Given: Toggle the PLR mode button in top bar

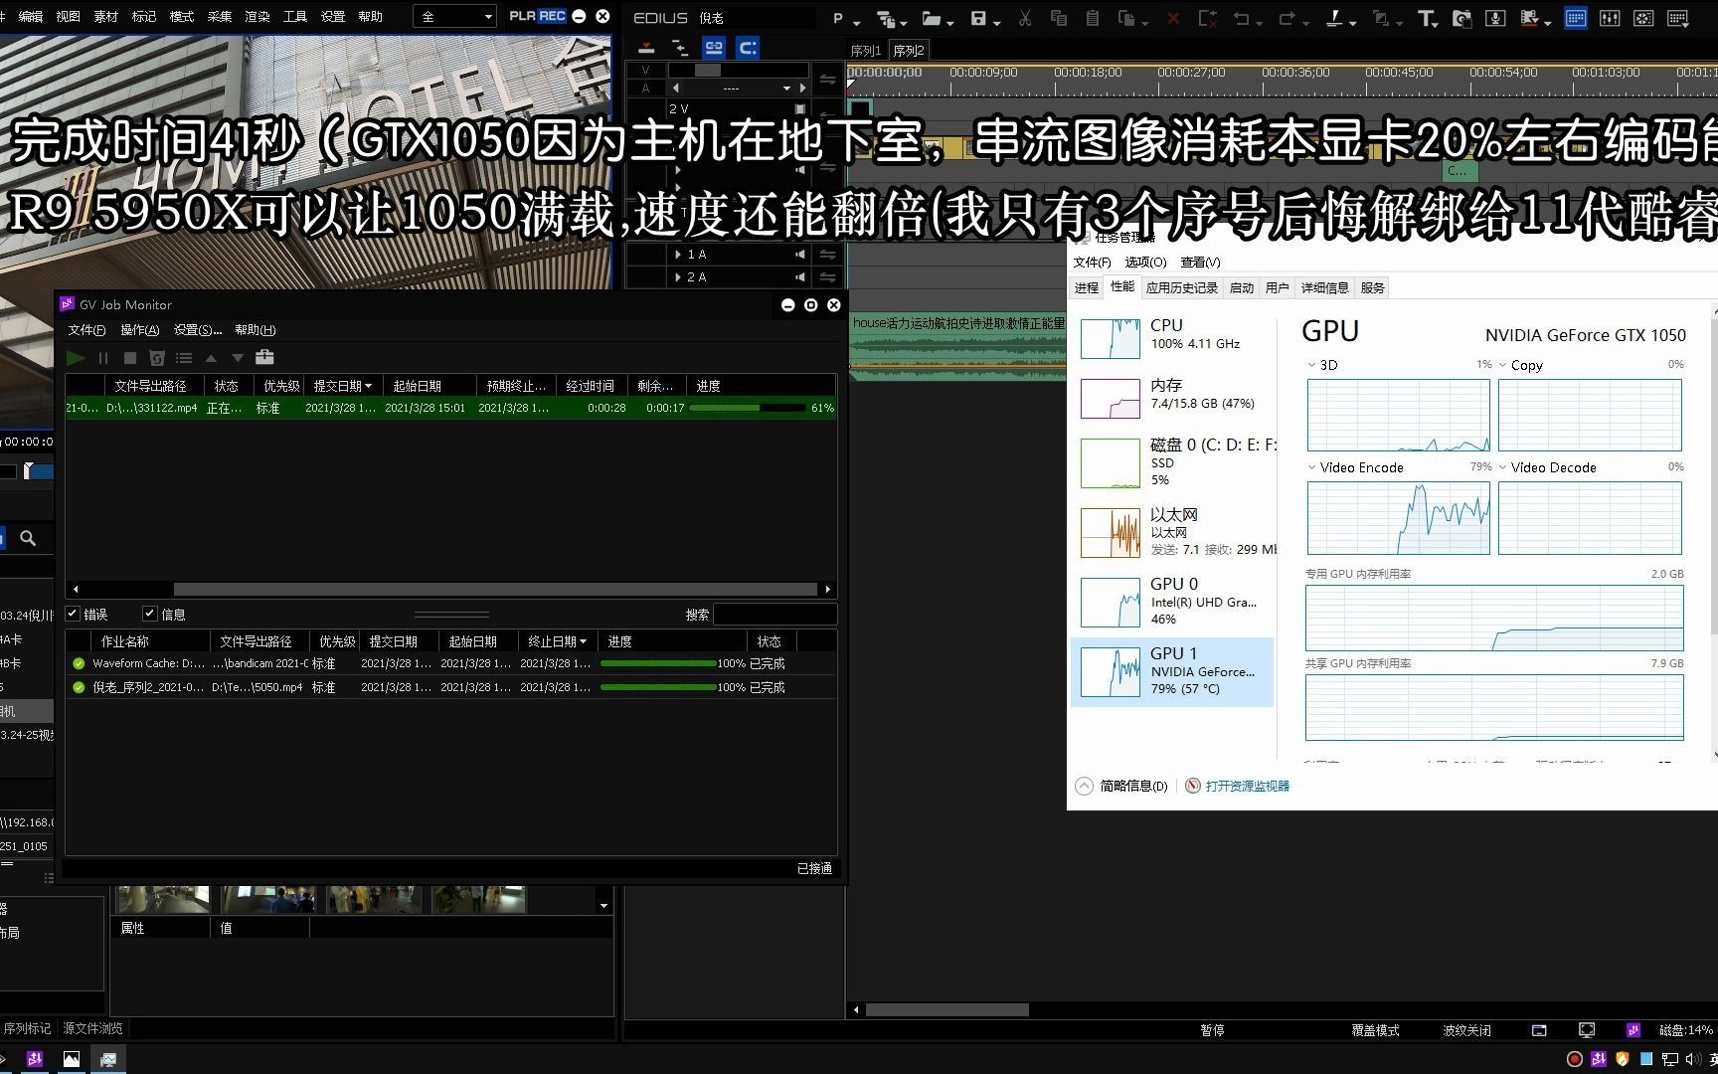Looking at the screenshot, I should [522, 16].
